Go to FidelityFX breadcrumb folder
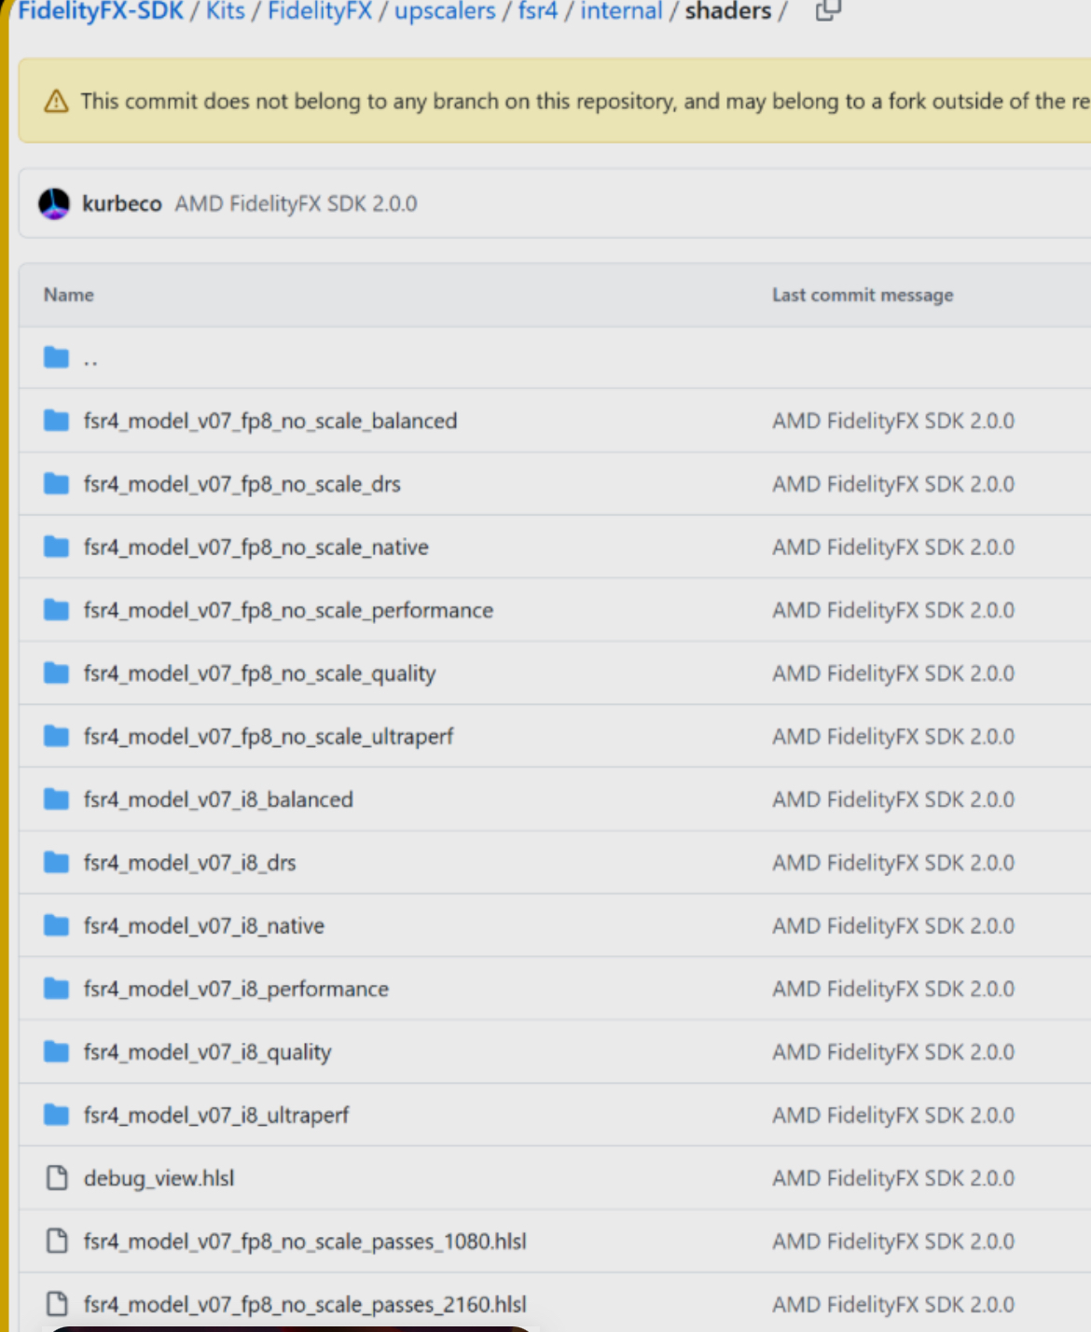This screenshot has width=1091, height=1332. (320, 11)
